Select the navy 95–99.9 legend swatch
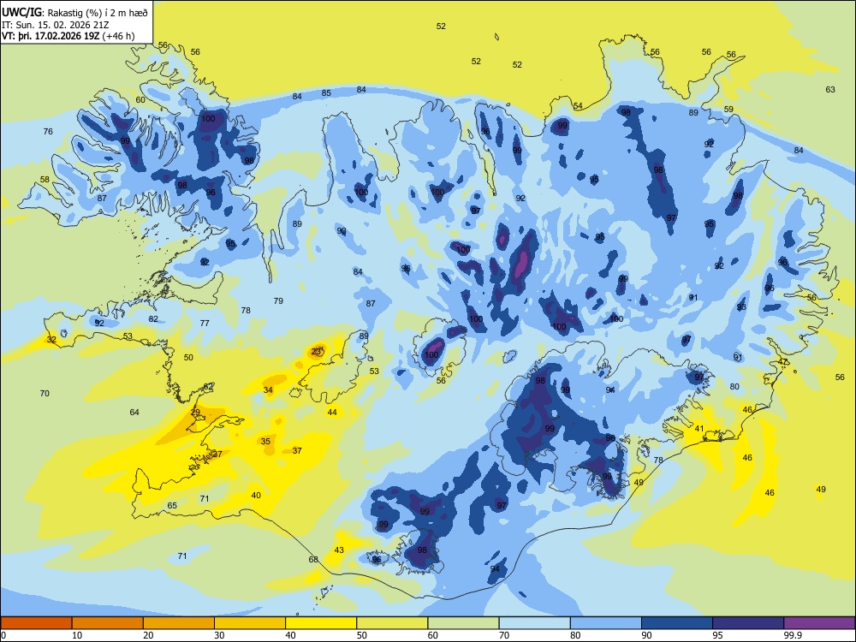856x642 pixels. 748,623
